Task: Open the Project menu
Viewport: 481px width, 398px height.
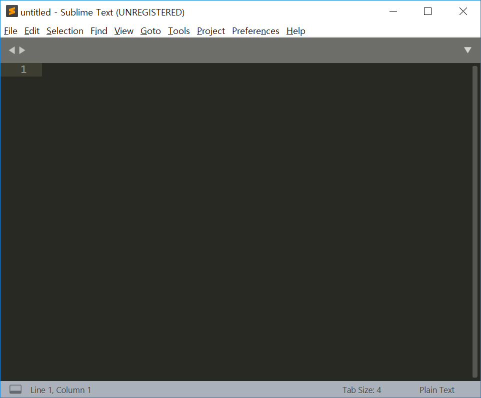Action: pyautogui.click(x=210, y=31)
